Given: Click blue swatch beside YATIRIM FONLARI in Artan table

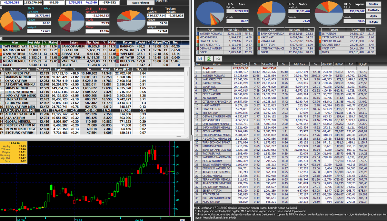Looking at the screenshot, I should (x=198, y=33).
